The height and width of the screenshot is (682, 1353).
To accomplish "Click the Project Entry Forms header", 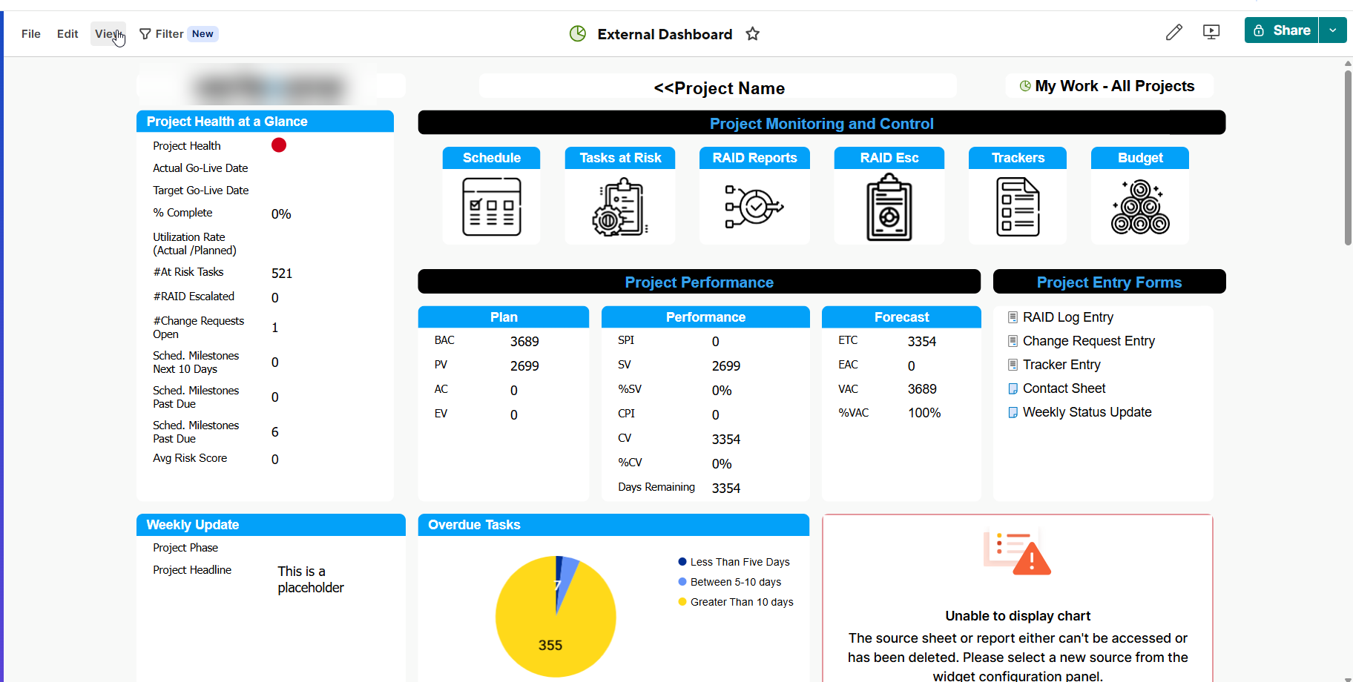I will point(1109,282).
